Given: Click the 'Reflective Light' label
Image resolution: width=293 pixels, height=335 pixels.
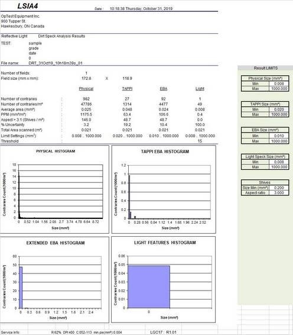Looking at the screenshot, I should pyautogui.click(x=14, y=36).
